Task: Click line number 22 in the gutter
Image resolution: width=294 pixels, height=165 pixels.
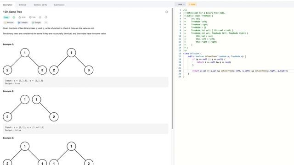Action: pos(180,71)
